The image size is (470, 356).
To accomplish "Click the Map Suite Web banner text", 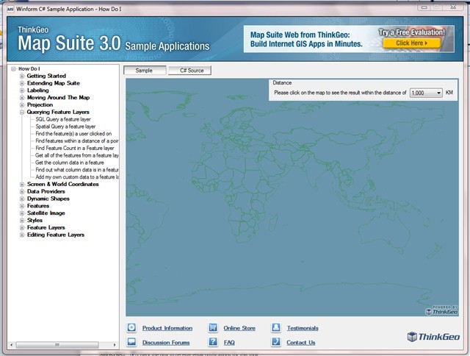I will (x=306, y=39).
